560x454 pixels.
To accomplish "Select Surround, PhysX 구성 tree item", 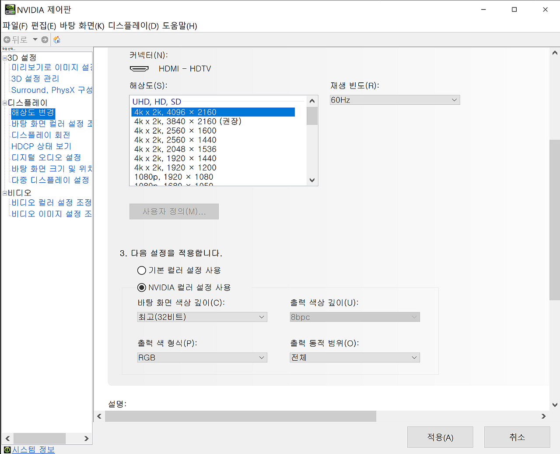I will (x=52, y=90).
